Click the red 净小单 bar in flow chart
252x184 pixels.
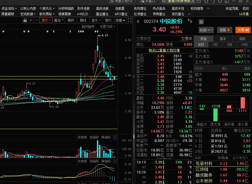243,103
